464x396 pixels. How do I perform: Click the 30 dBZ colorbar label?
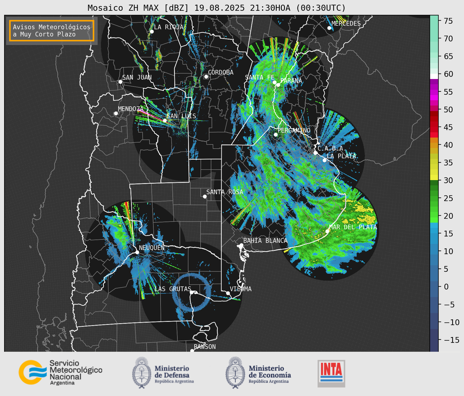[x=448, y=180]
